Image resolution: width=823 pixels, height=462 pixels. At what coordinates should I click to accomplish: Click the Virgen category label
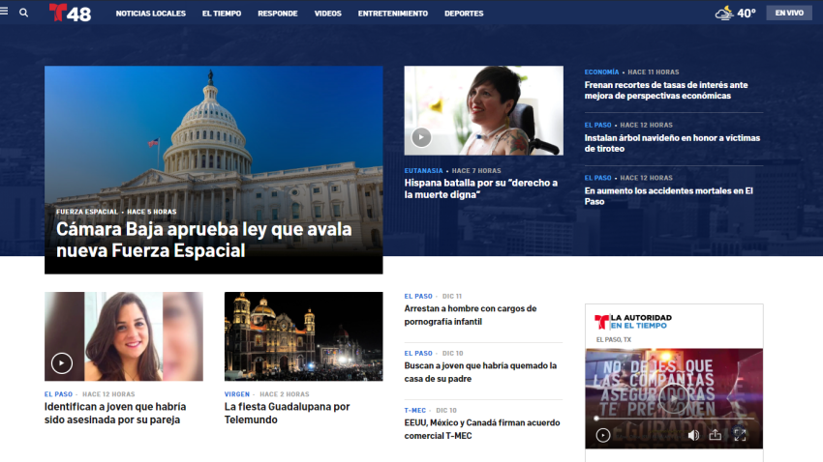click(x=236, y=394)
